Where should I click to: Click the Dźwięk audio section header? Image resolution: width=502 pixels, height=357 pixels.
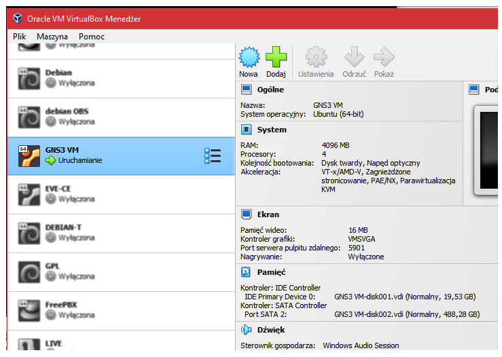271,330
